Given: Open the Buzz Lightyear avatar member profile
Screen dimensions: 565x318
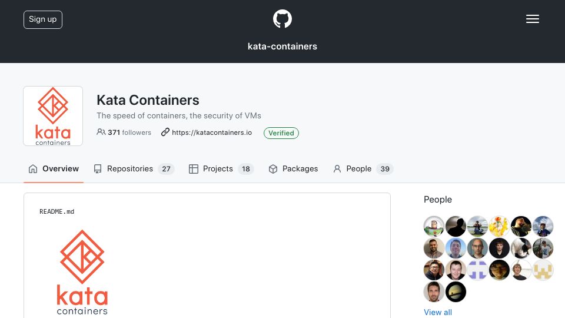Looking at the screenshot, I should click(434, 226).
